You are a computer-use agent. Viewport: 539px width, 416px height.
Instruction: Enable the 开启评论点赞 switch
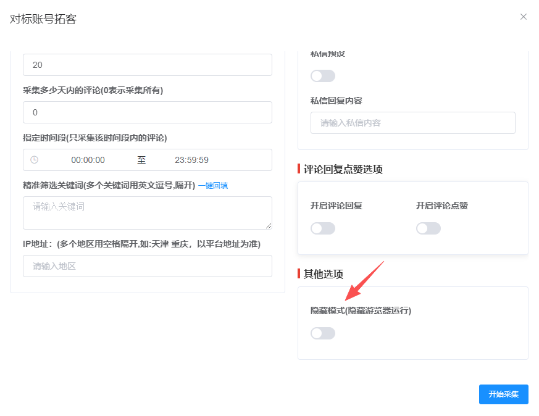click(428, 228)
